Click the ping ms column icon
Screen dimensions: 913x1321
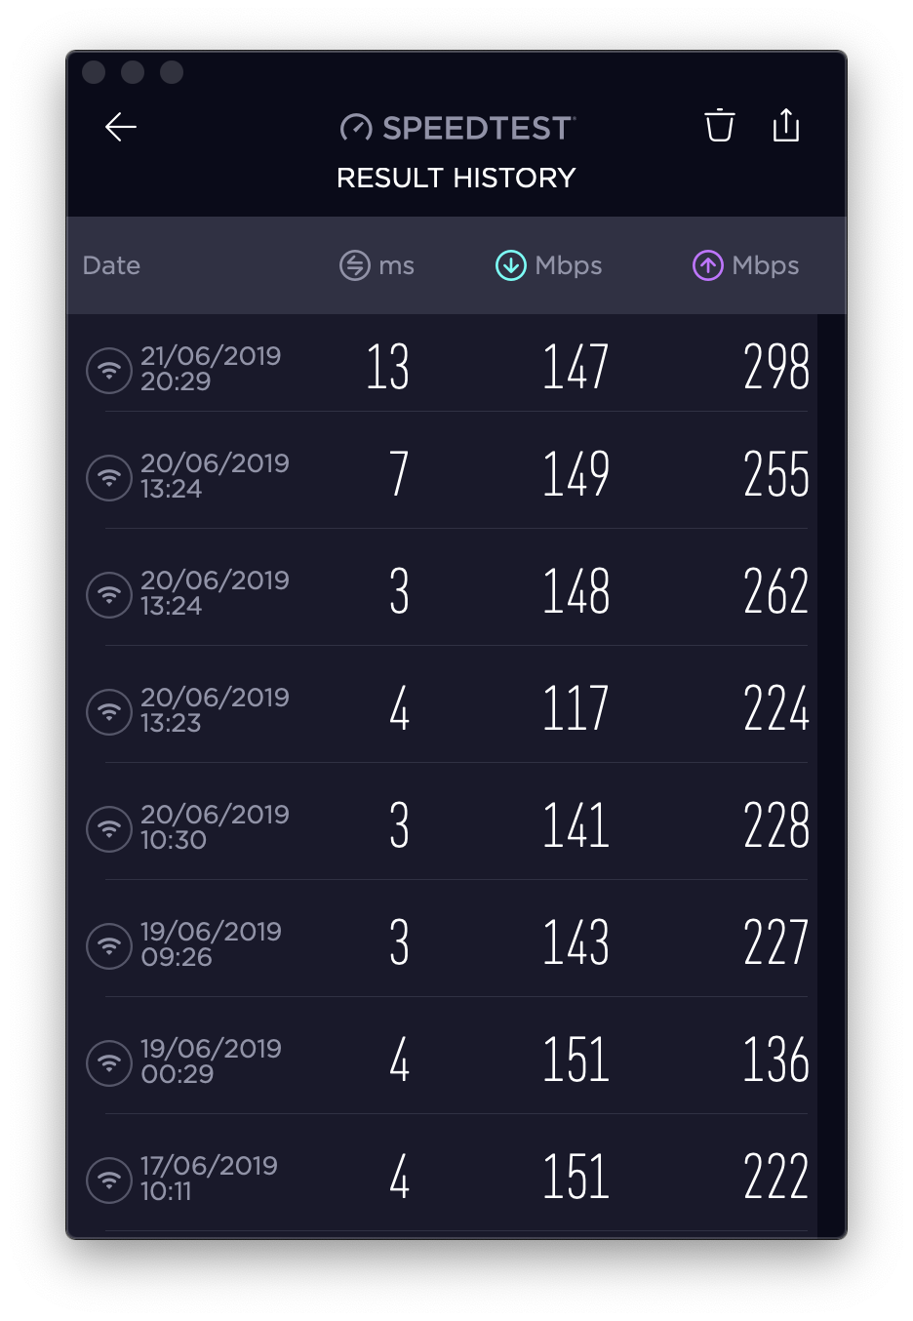pos(355,265)
